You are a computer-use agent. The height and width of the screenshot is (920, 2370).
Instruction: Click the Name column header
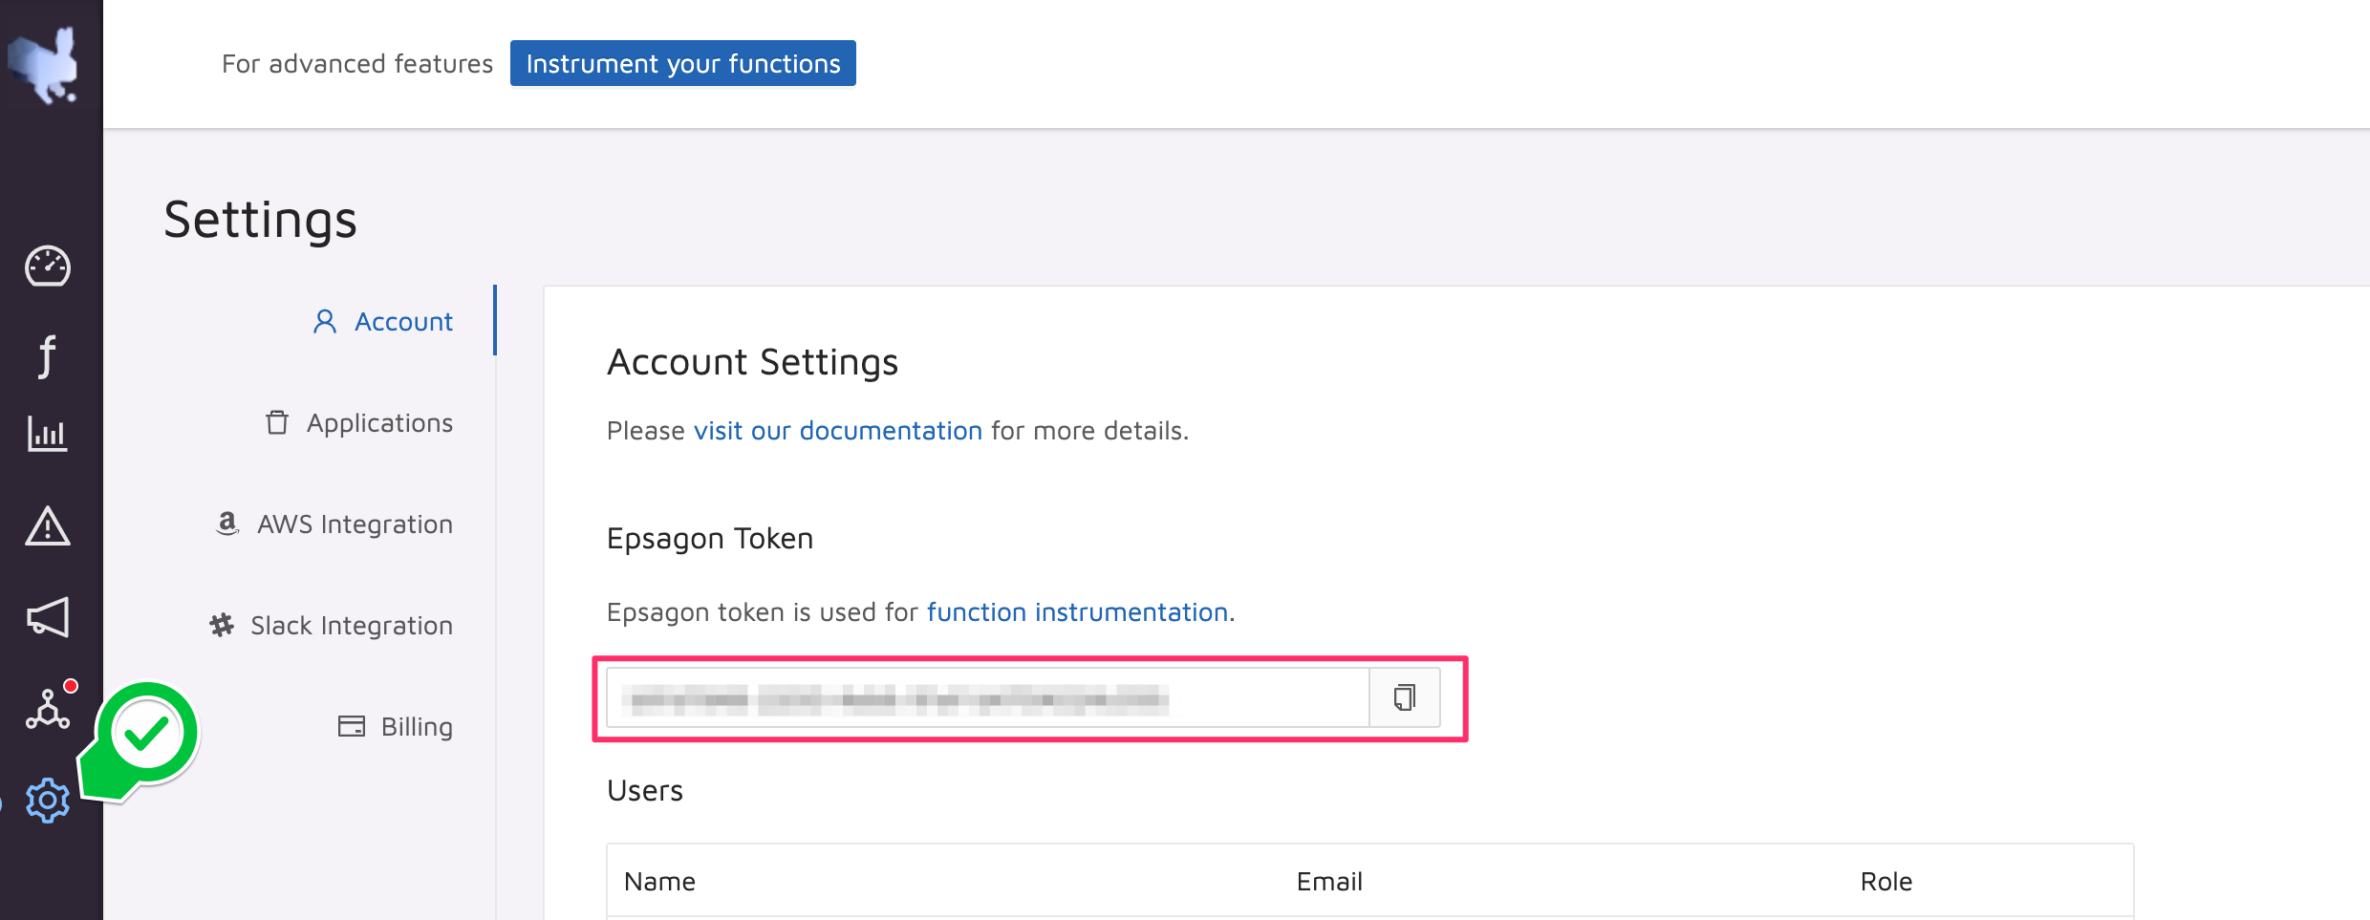[x=659, y=882]
